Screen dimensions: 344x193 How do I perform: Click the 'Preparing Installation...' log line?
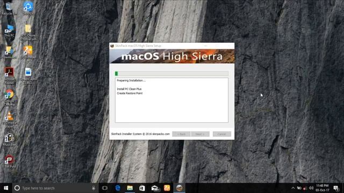(x=131, y=80)
